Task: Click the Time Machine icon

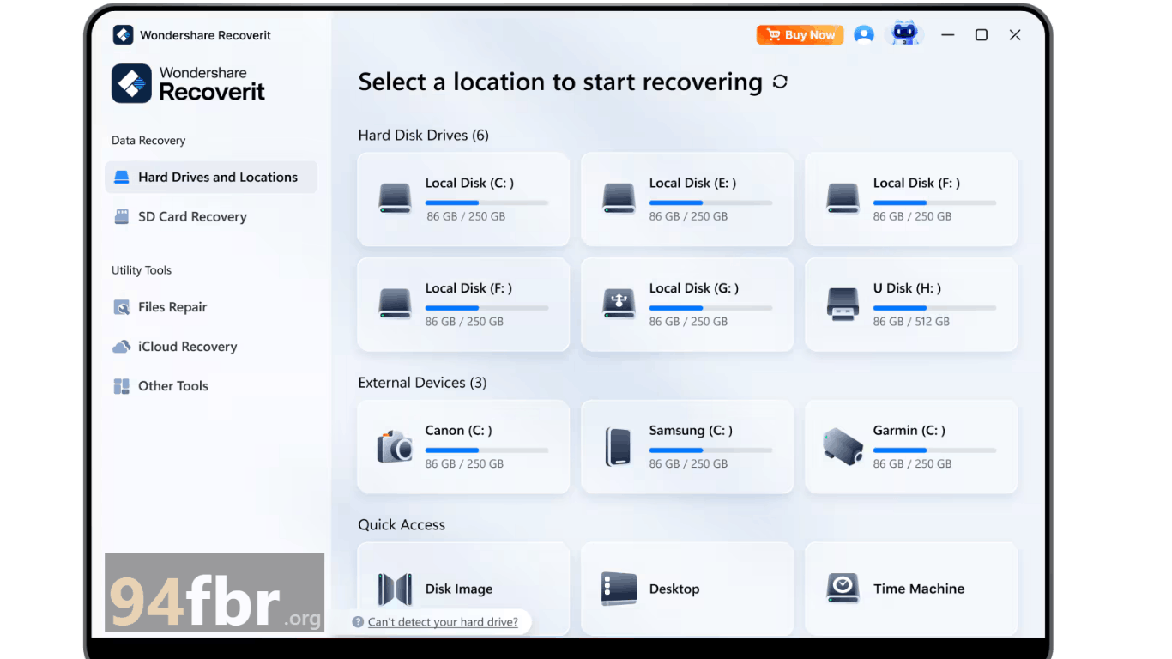Action: click(843, 589)
